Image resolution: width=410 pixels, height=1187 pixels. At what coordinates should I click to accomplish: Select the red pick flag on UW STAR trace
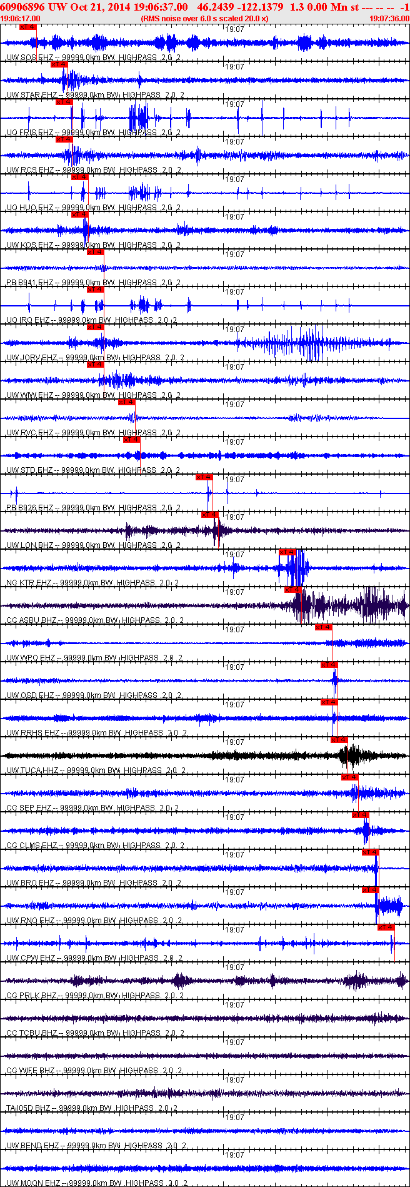[59, 64]
